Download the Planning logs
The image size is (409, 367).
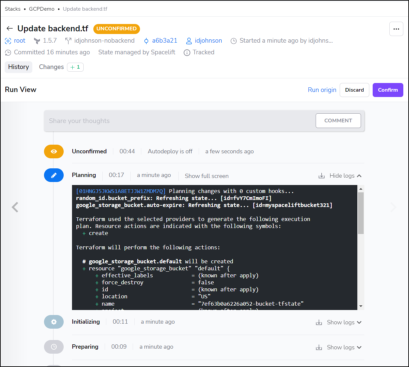[322, 176]
